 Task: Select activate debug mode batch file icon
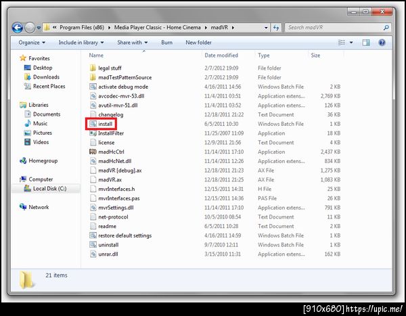[x=93, y=87]
